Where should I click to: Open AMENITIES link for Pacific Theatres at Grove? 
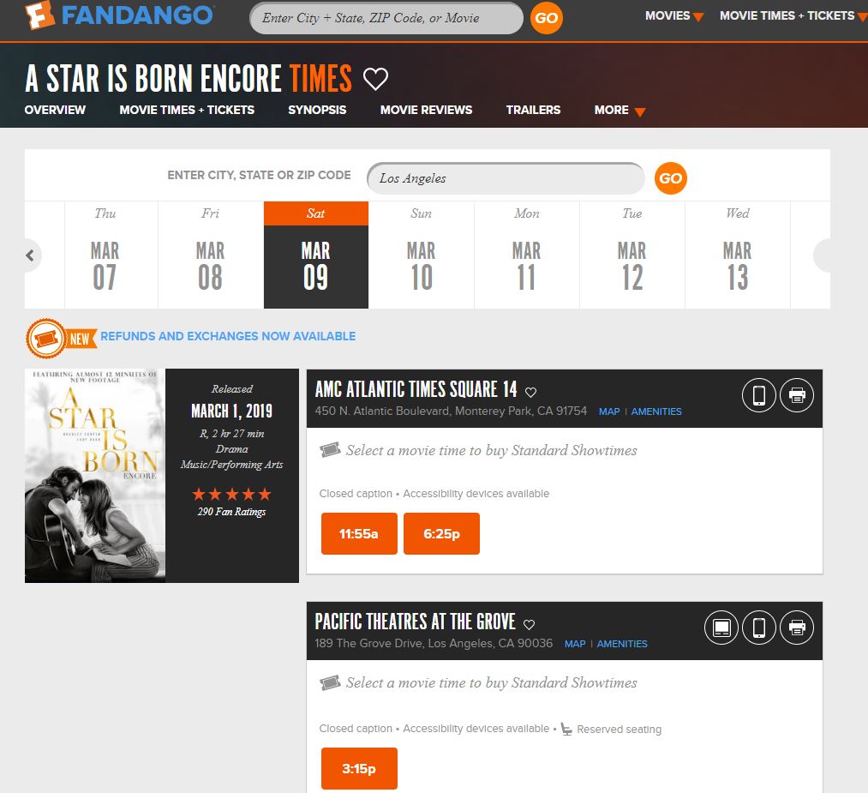622,644
